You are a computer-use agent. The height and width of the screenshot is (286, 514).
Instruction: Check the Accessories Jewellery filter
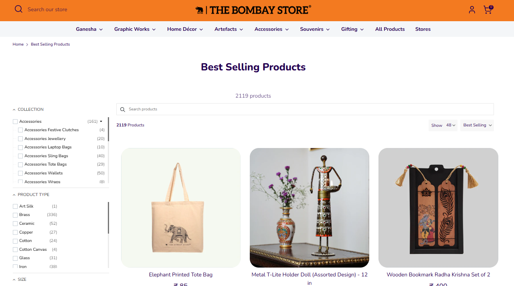(20, 138)
